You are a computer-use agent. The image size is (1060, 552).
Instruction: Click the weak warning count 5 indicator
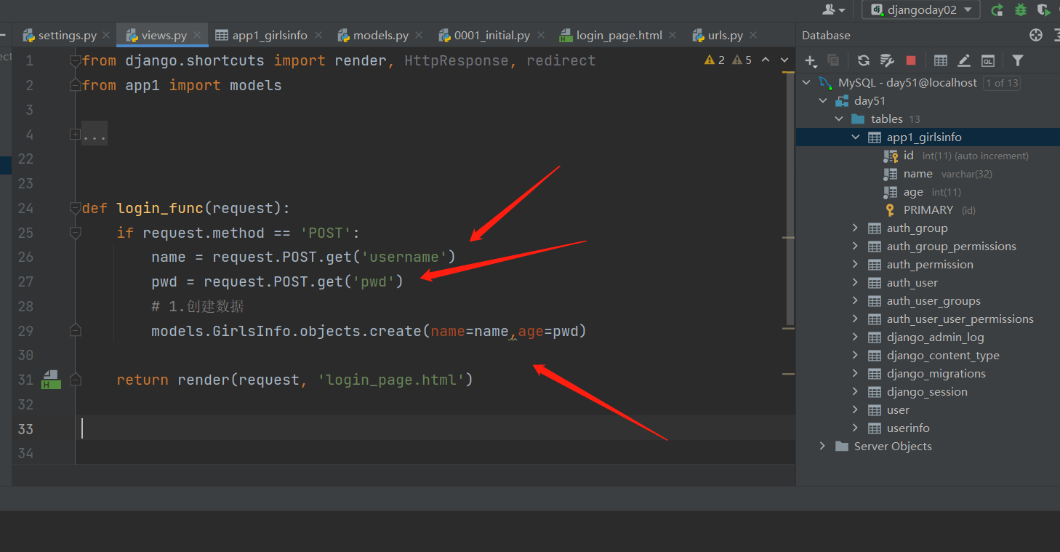(x=742, y=60)
